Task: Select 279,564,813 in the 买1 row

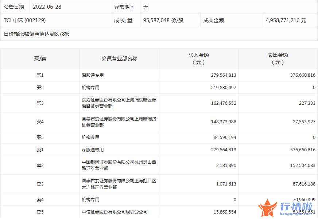Action: [224, 75]
